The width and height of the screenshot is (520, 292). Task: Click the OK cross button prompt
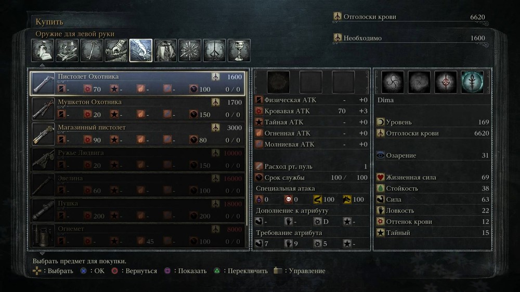[92, 271]
